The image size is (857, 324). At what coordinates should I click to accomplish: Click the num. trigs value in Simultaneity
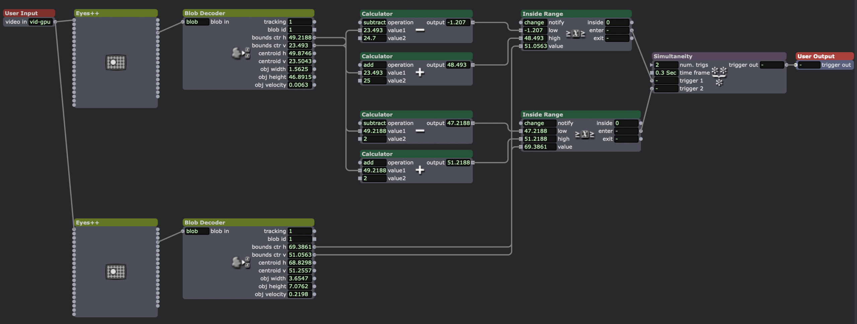click(666, 65)
